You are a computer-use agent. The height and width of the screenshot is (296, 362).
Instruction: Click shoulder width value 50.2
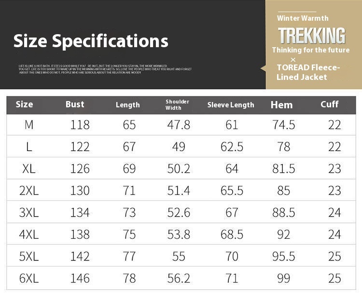coord(179,169)
